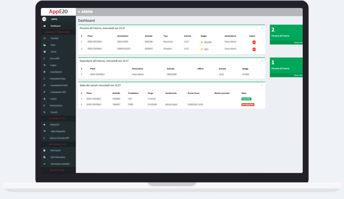Click the Targa column header

click(150, 93)
